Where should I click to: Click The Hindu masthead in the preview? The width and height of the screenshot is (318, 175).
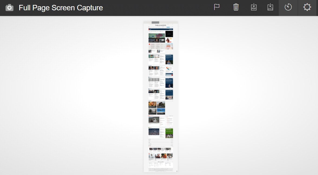pyautogui.click(x=160, y=25)
